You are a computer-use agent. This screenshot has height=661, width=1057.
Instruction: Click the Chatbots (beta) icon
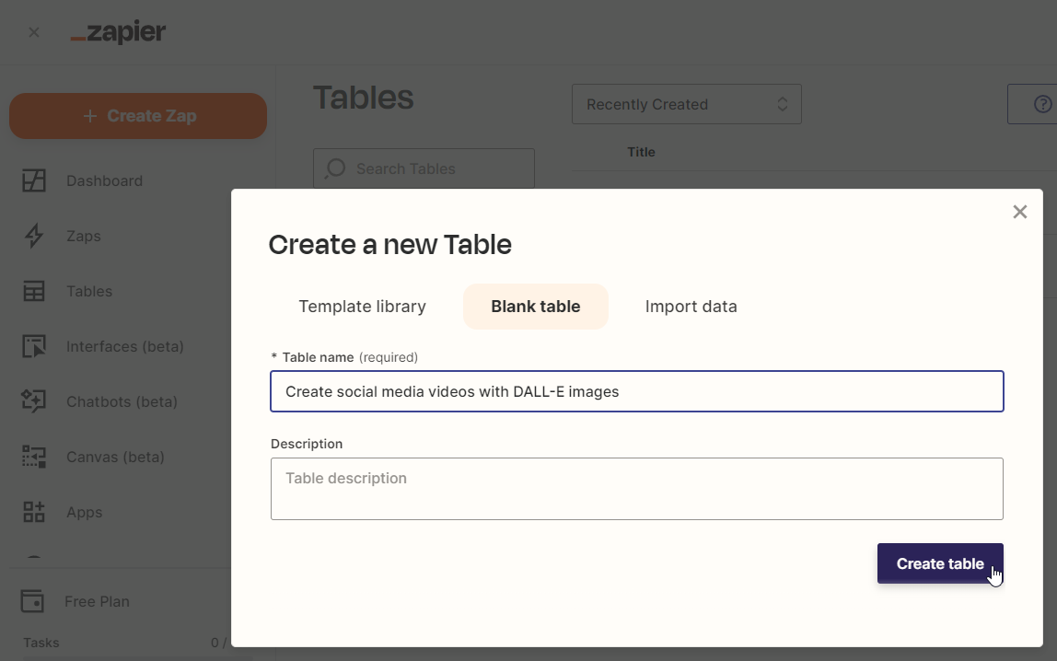coord(34,401)
